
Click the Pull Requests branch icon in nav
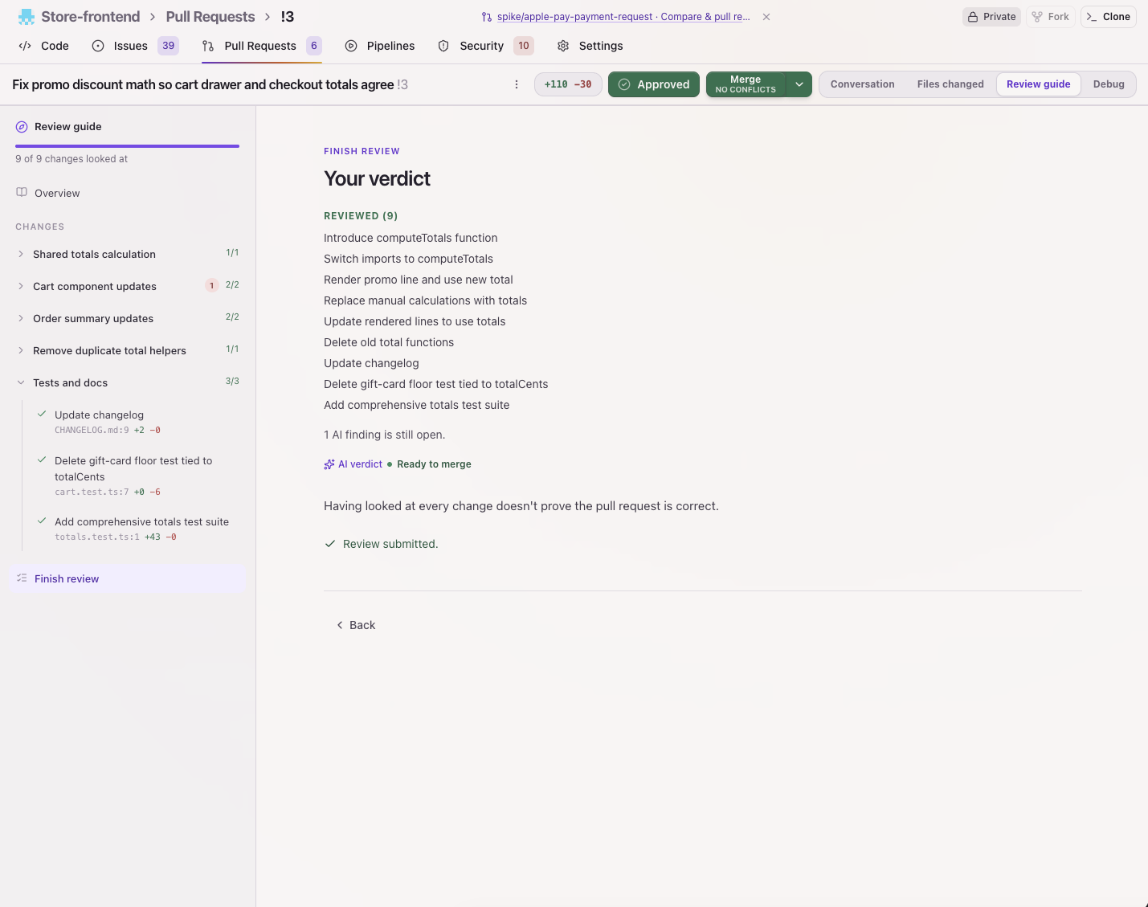(208, 46)
